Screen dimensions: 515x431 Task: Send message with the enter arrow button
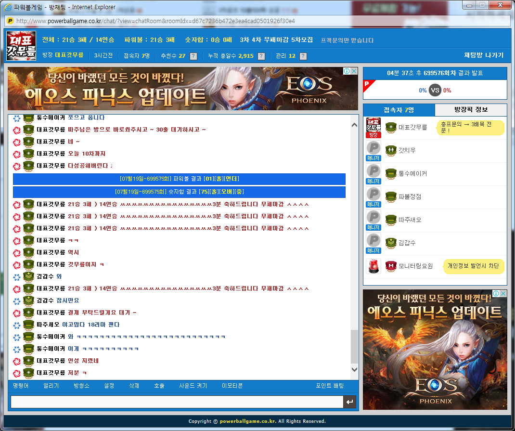click(x=350, y=402)
